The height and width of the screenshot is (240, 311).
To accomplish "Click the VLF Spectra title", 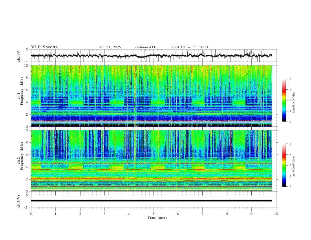I will 44,47.
